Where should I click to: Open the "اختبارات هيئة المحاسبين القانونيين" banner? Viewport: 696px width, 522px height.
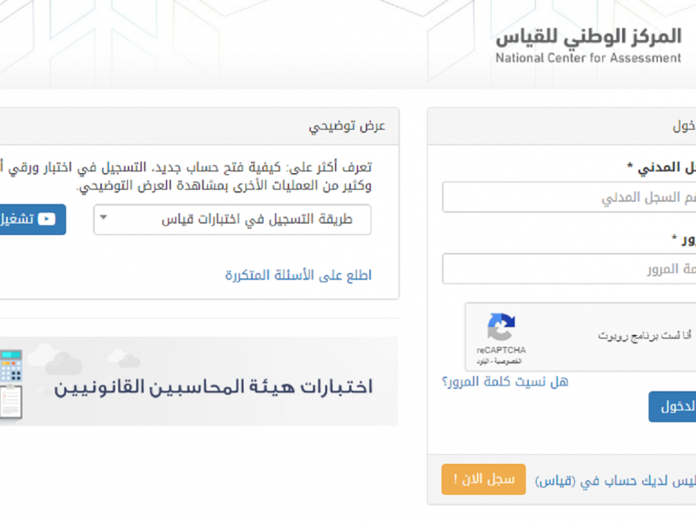(x=199, y=381)
